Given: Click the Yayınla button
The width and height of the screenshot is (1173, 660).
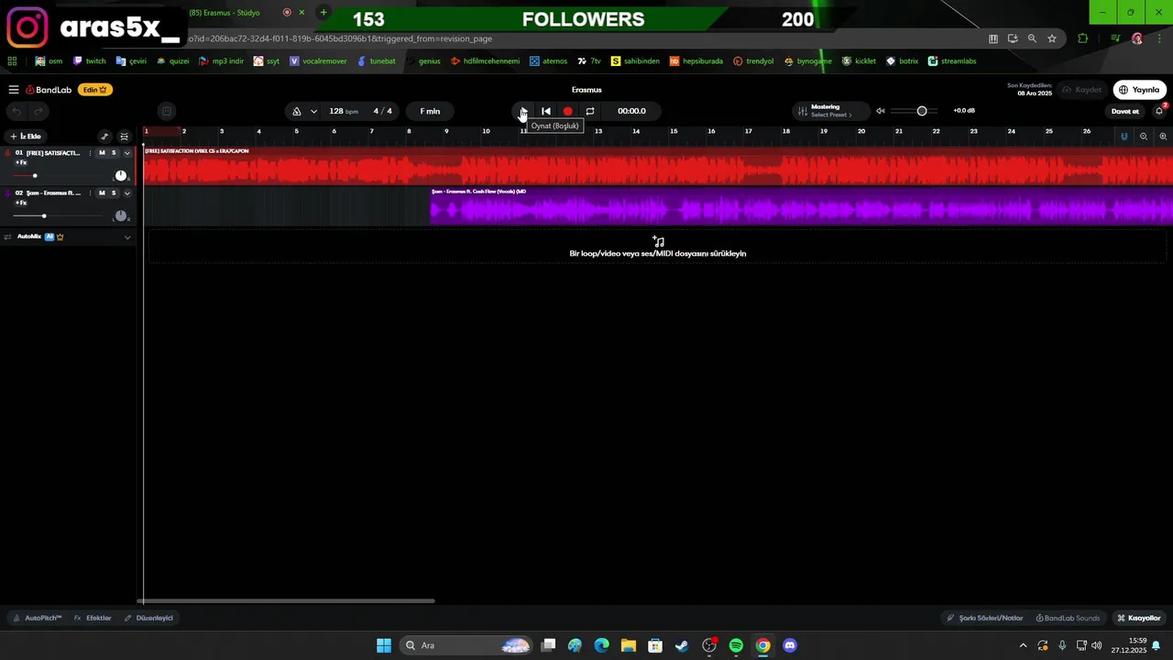Looking at the screenshot, I should point(1140,90).
